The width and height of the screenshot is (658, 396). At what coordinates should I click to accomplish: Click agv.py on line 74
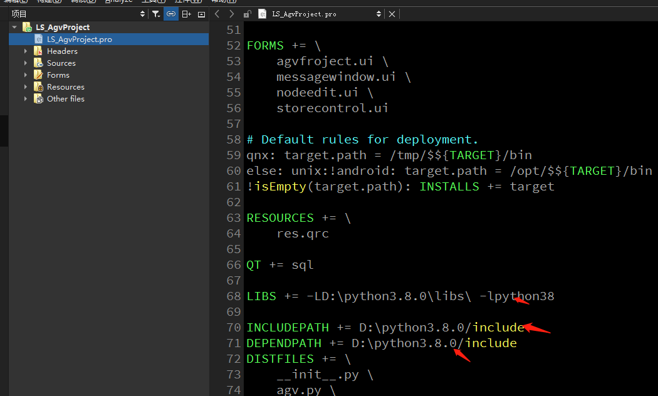(299, 390)
